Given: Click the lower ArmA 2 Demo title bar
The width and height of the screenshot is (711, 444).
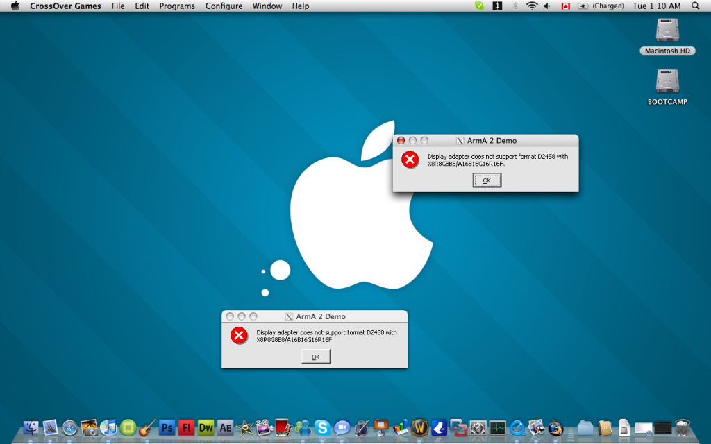Looking at the screenshot, I should point(315,316).
